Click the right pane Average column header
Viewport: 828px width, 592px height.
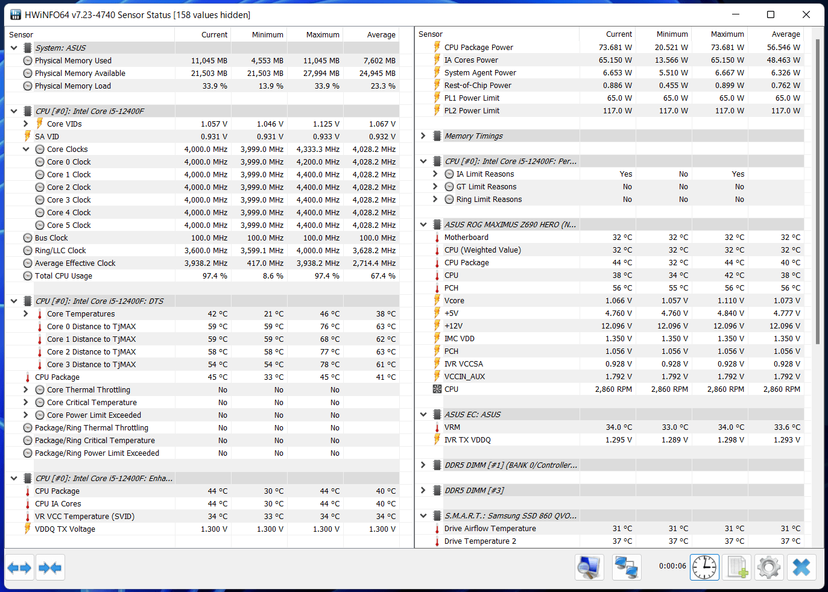[776, 34]
